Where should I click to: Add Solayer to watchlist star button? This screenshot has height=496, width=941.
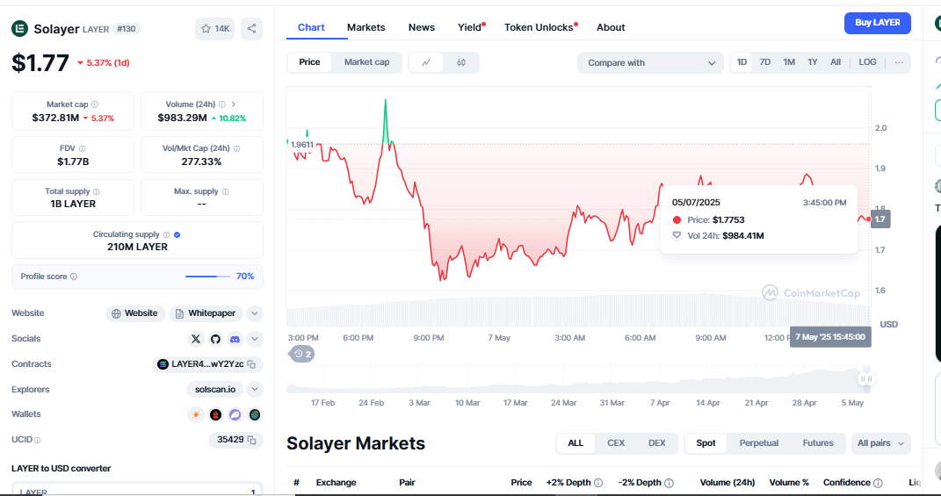(215, 29)
